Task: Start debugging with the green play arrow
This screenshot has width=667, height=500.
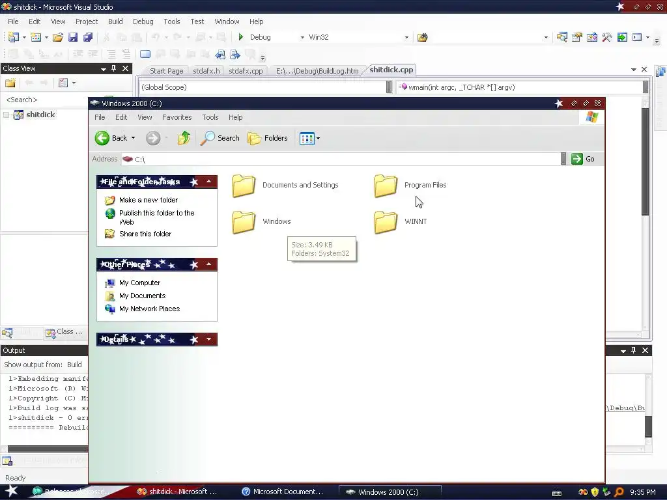Action: (241, 37)
